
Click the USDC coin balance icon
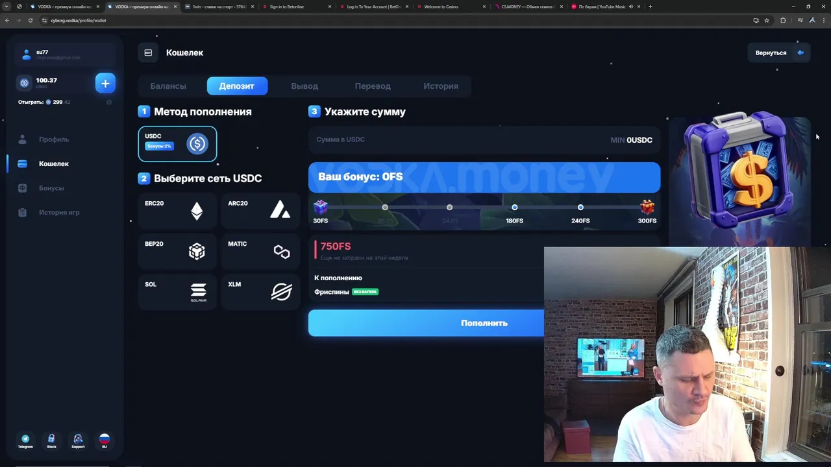(25, 83)
